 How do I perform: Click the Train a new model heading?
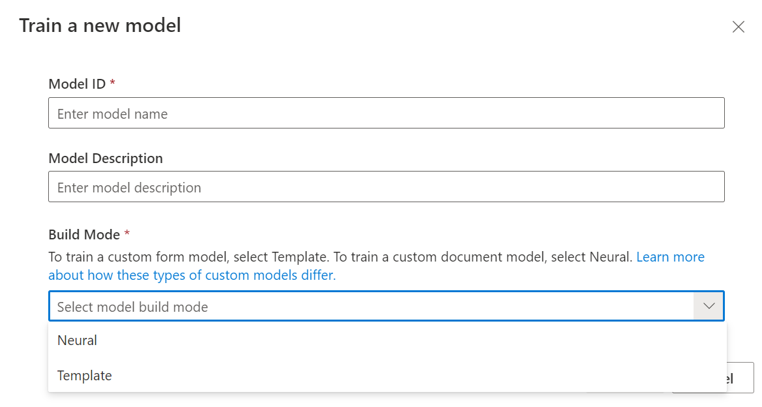[x=100, y=26]
